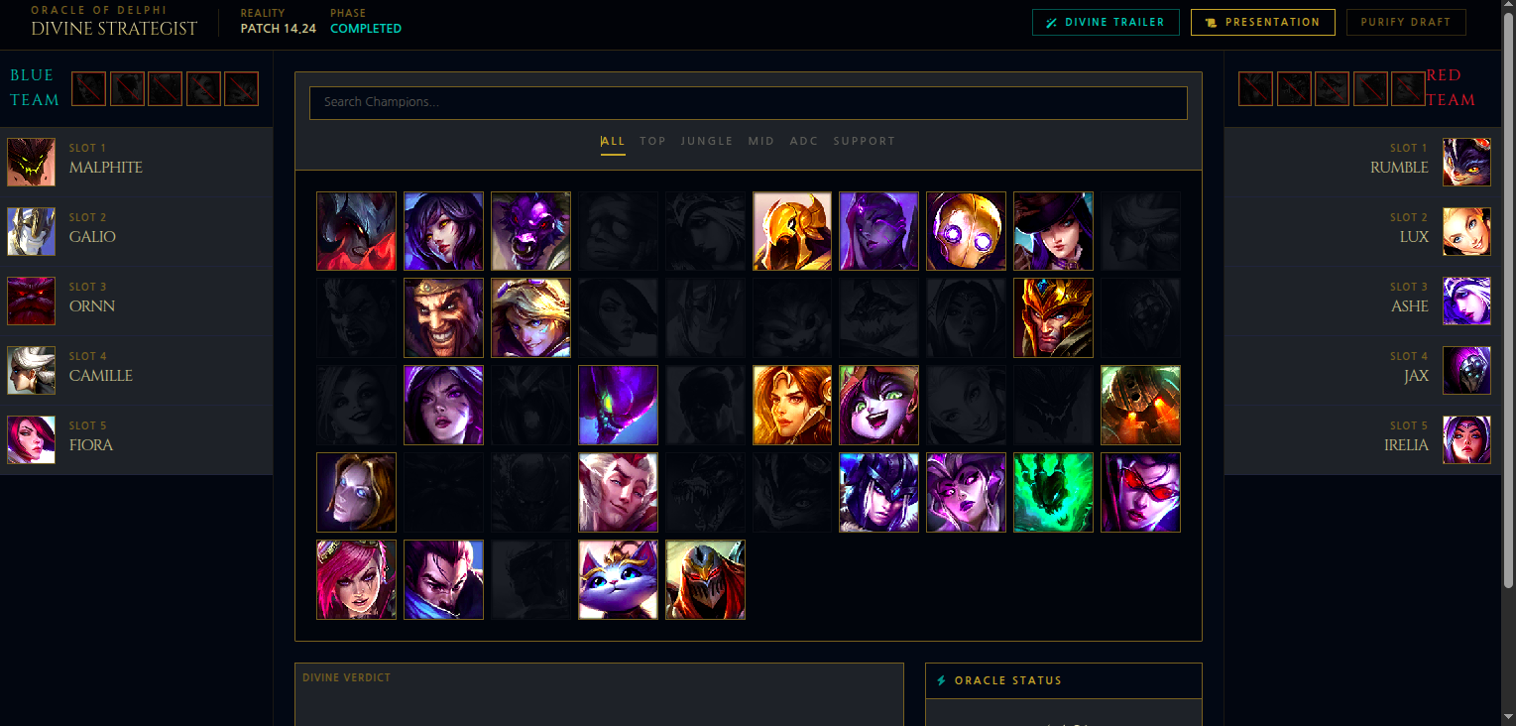Click the Presentation button
Screen dimensions: 1516x726
coord(1263,22)
